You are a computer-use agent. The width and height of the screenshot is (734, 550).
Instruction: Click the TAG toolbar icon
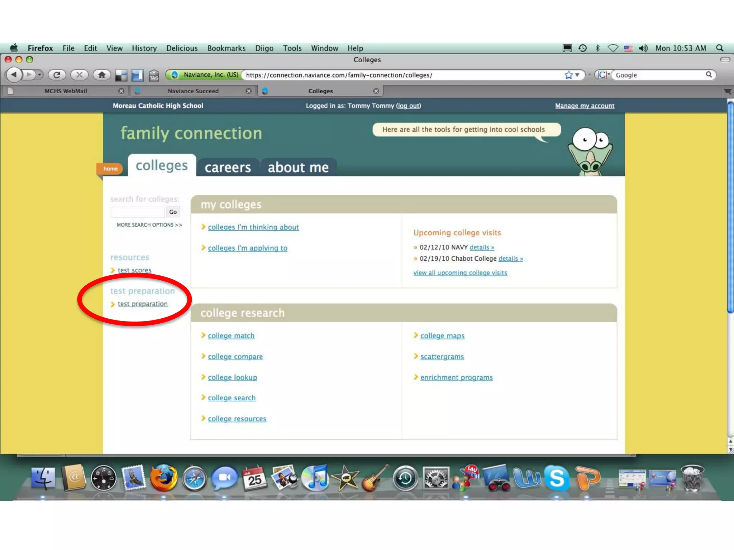tap(154, 75)
